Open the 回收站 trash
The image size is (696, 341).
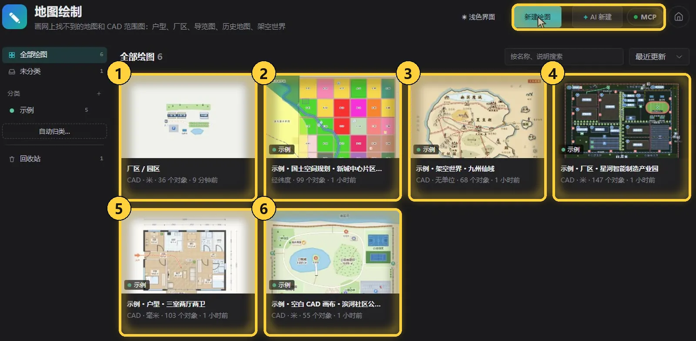54,159
